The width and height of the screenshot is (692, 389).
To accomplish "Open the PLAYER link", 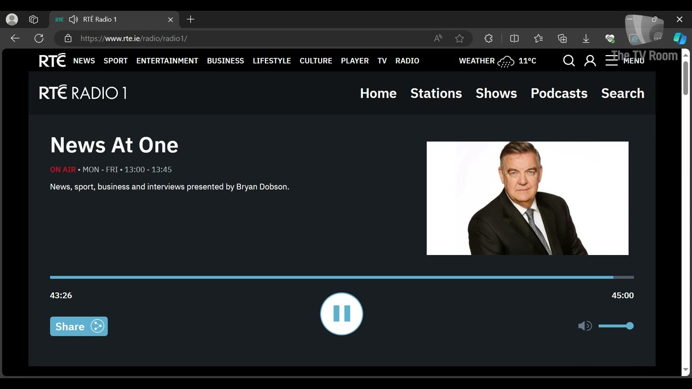I will point(355,61).
